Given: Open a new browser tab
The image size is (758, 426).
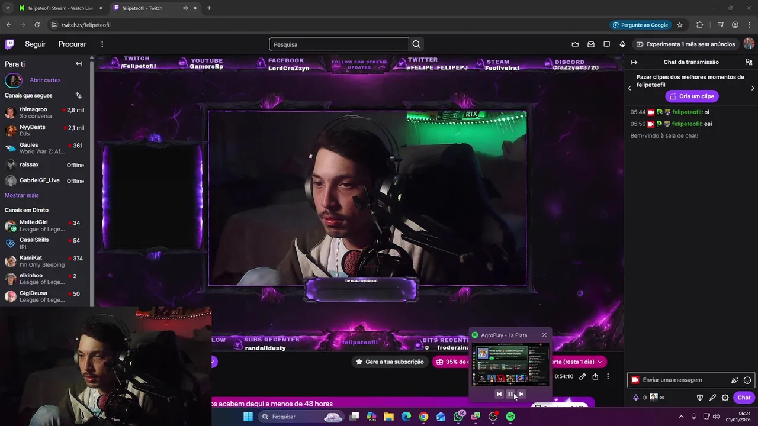Looking at the screenshot, I should click(209, 8).
